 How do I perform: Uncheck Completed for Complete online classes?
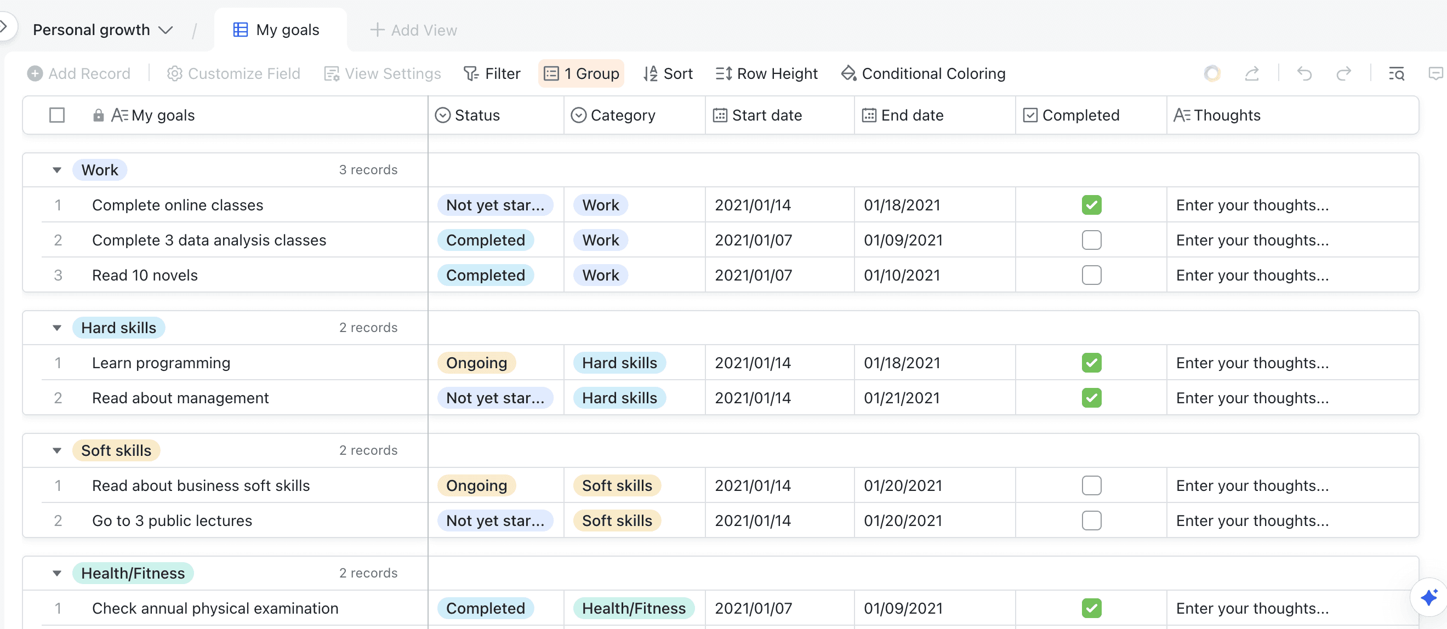tap(1091, 205)
